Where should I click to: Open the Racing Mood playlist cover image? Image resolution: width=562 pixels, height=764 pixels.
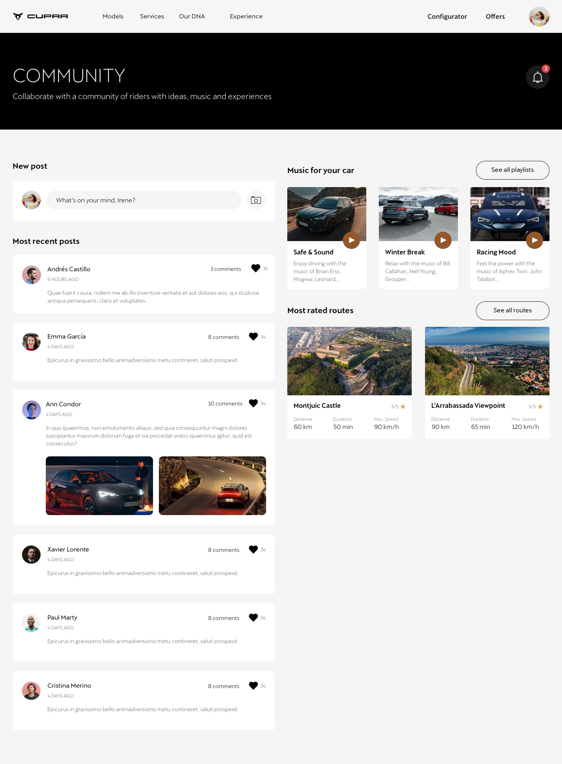[510, 214]
